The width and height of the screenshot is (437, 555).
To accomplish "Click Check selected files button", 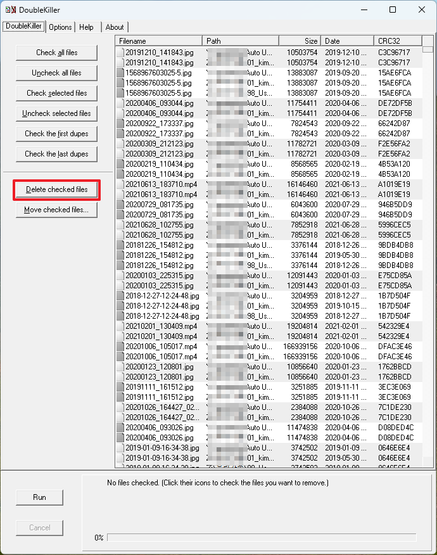I will 56,93.
